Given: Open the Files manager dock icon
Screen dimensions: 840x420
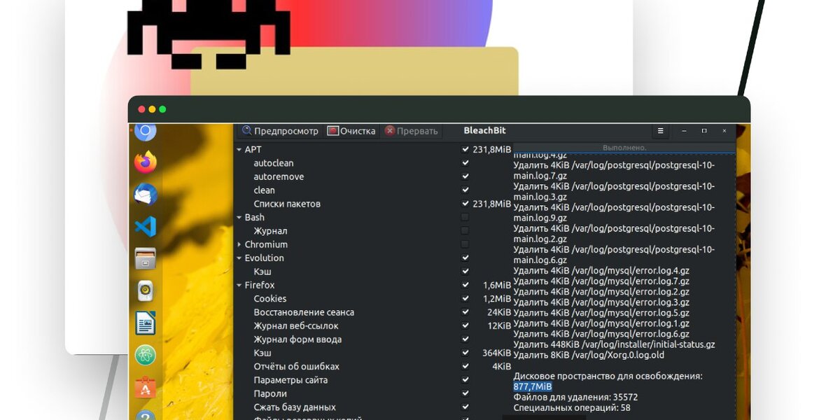Looking at the screenshot, I should tap(146, 258).
